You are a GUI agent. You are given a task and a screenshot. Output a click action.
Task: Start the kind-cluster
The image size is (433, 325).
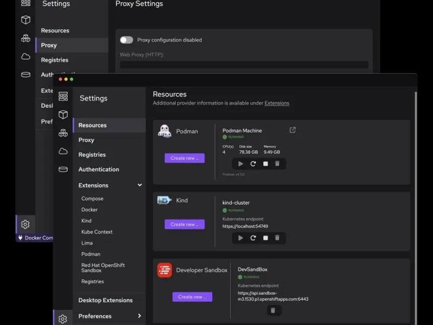240,238
